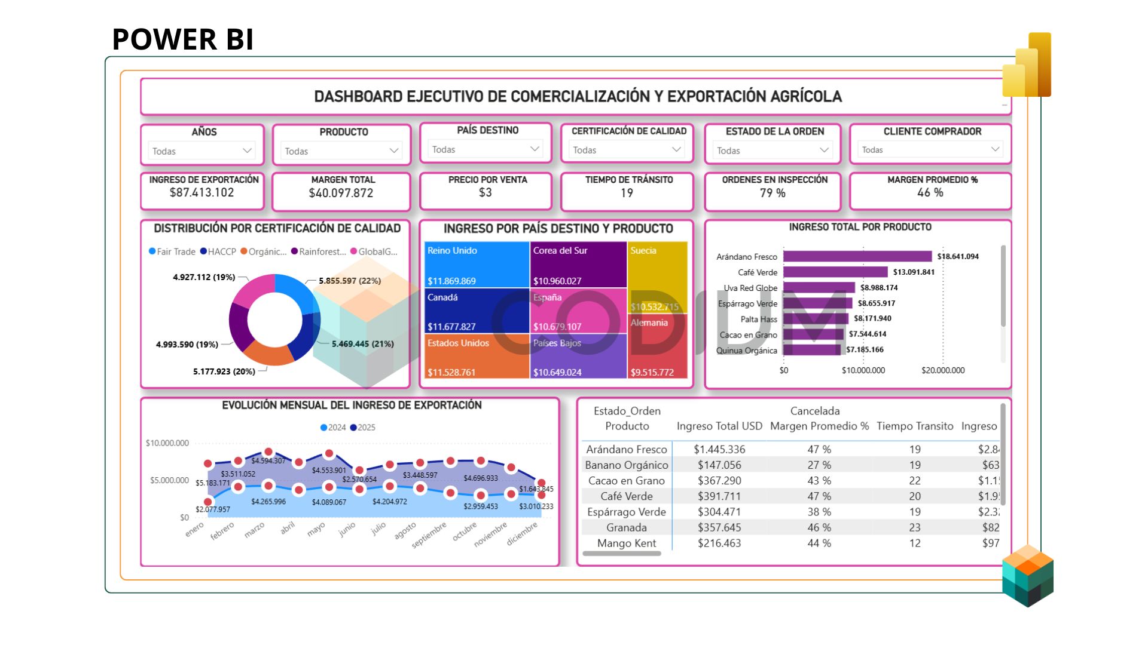Click the INGRESO DE EXPORTACIÓN card value

pyautogui.click(x=201, y=192)
